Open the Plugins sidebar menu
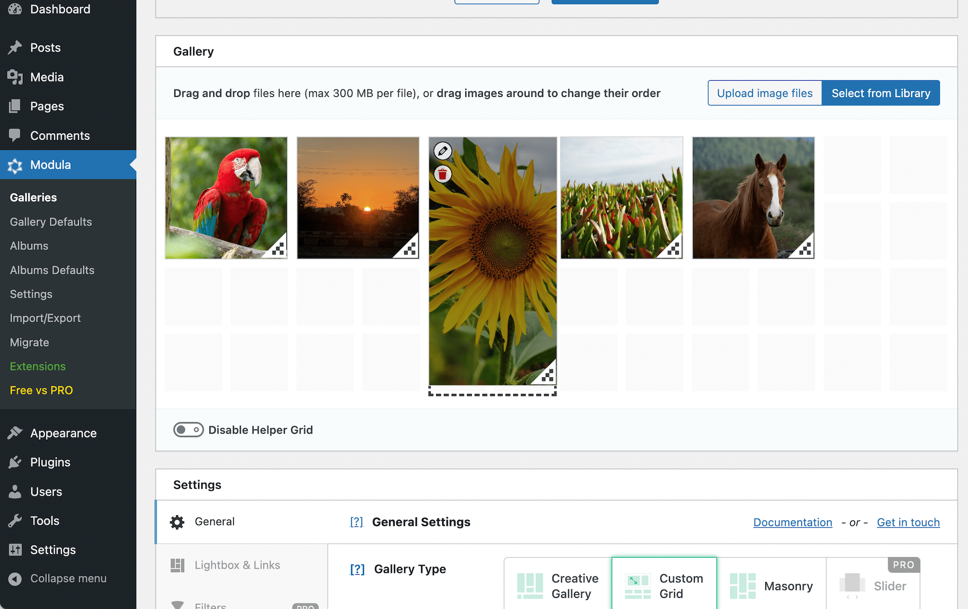This screenshot has width=968, height=609. pos(50,462)
